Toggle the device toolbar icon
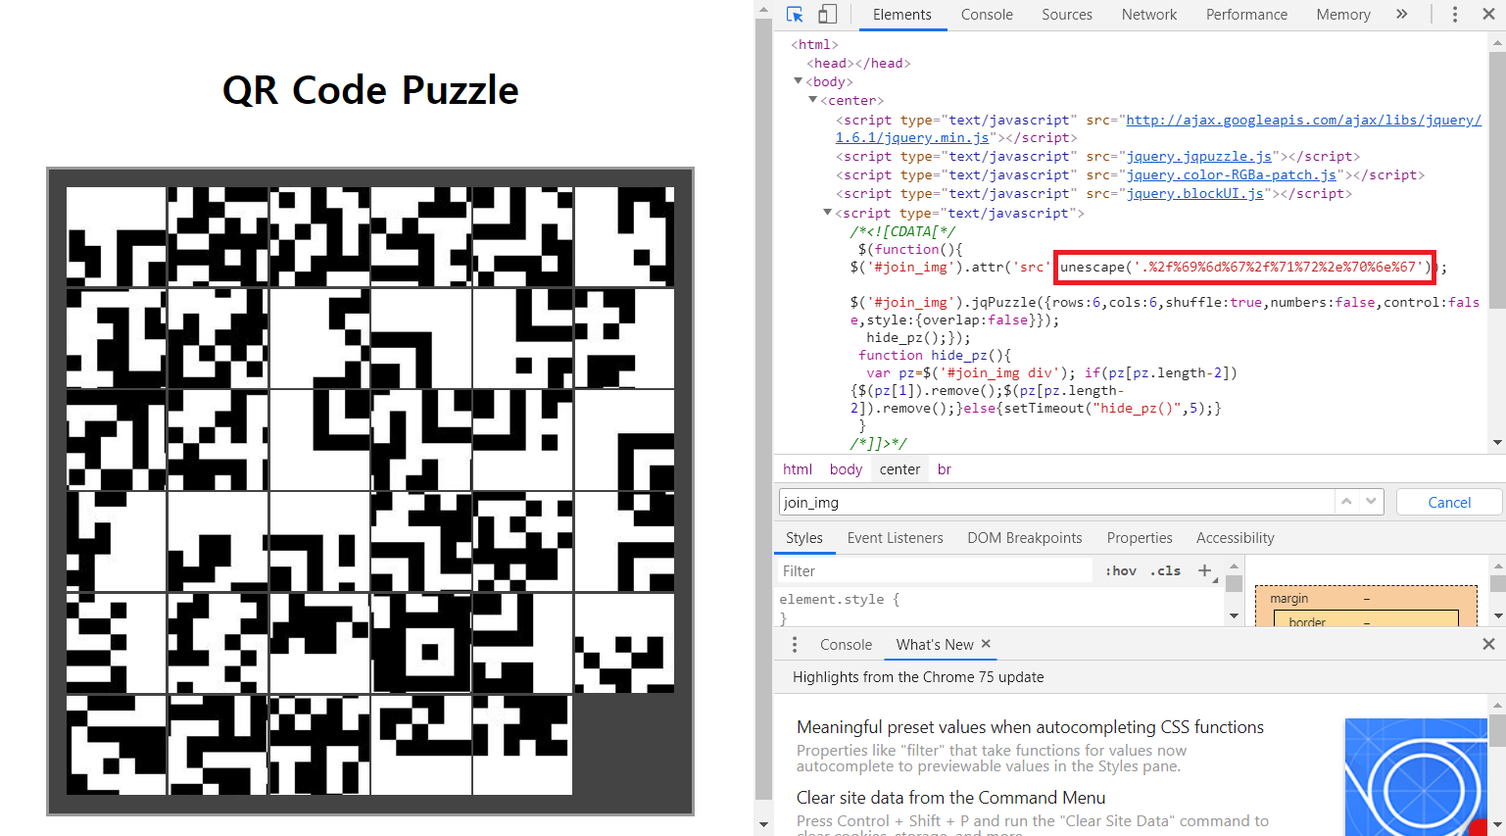The height and width of the screenshot is (836, 1506). 828,15
